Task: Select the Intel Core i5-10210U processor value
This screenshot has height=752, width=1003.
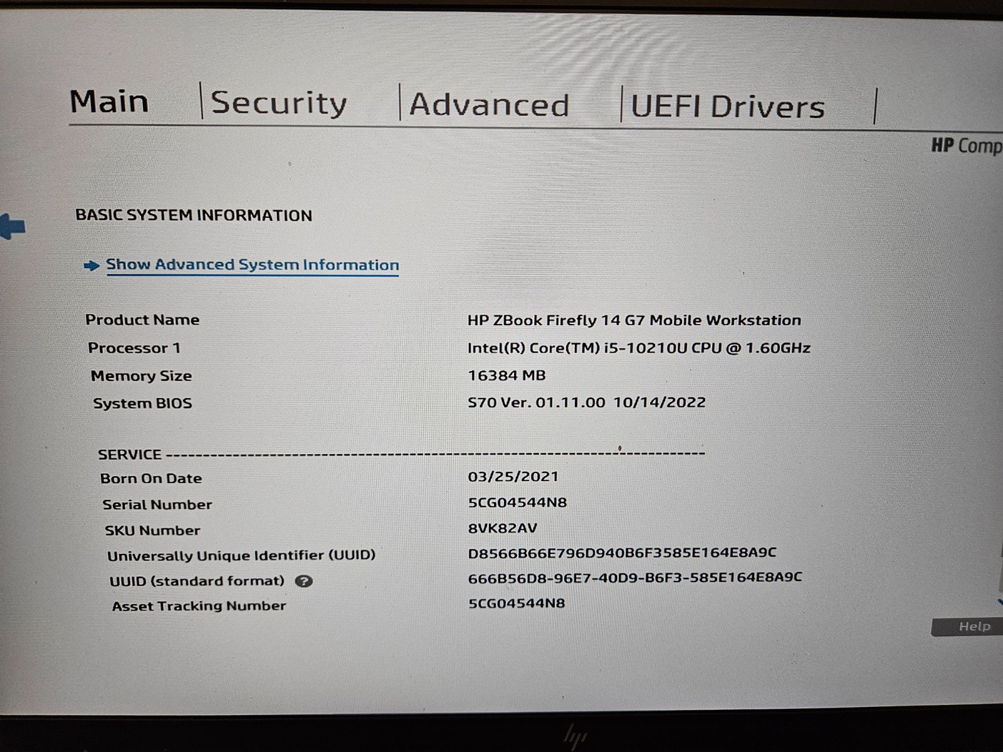Action: [639, 348]
